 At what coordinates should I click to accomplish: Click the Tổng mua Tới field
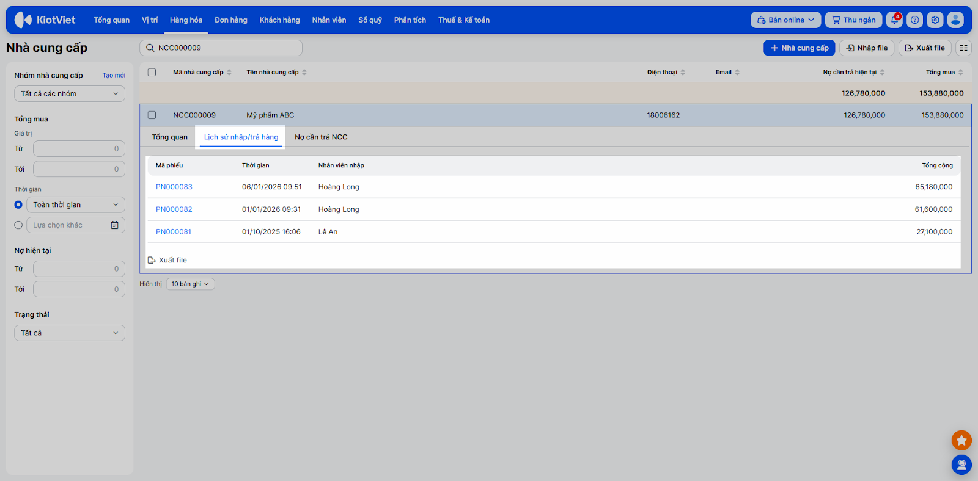point(79,169)
